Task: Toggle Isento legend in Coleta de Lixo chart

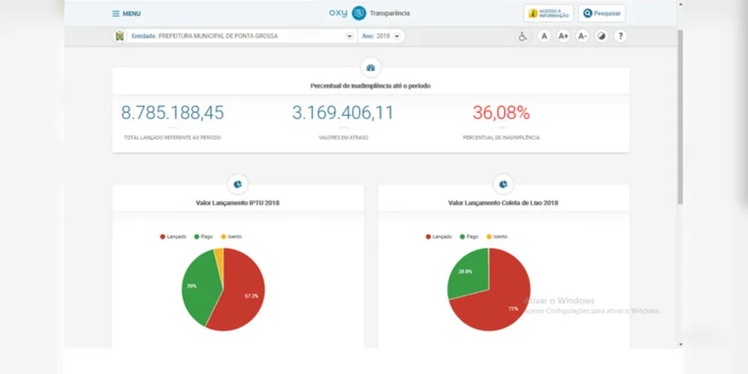Action: click(x=496, y=237)
